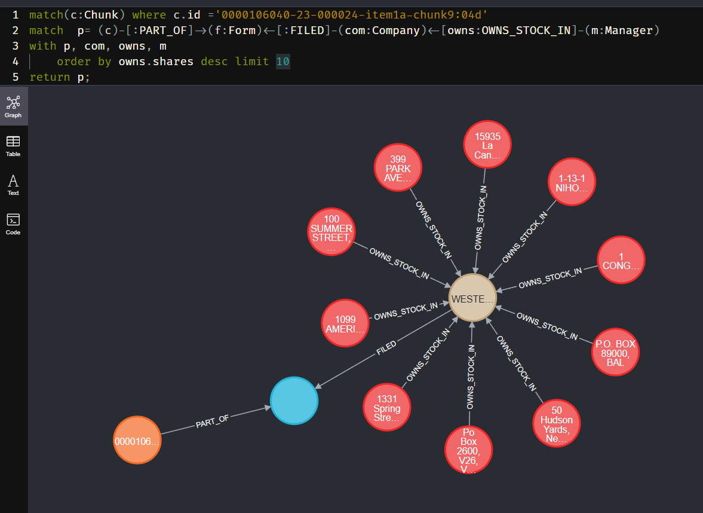Select the 1331 Spring Stre... node

pos(387,409)
